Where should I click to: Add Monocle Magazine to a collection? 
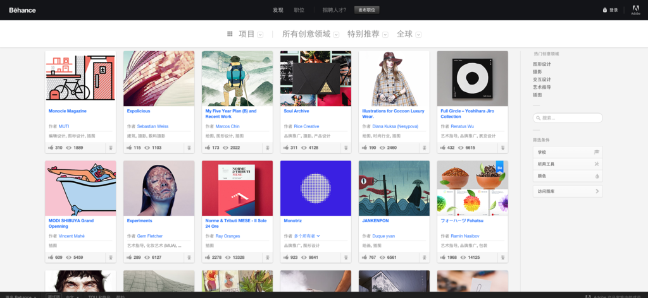click(111, 148)
